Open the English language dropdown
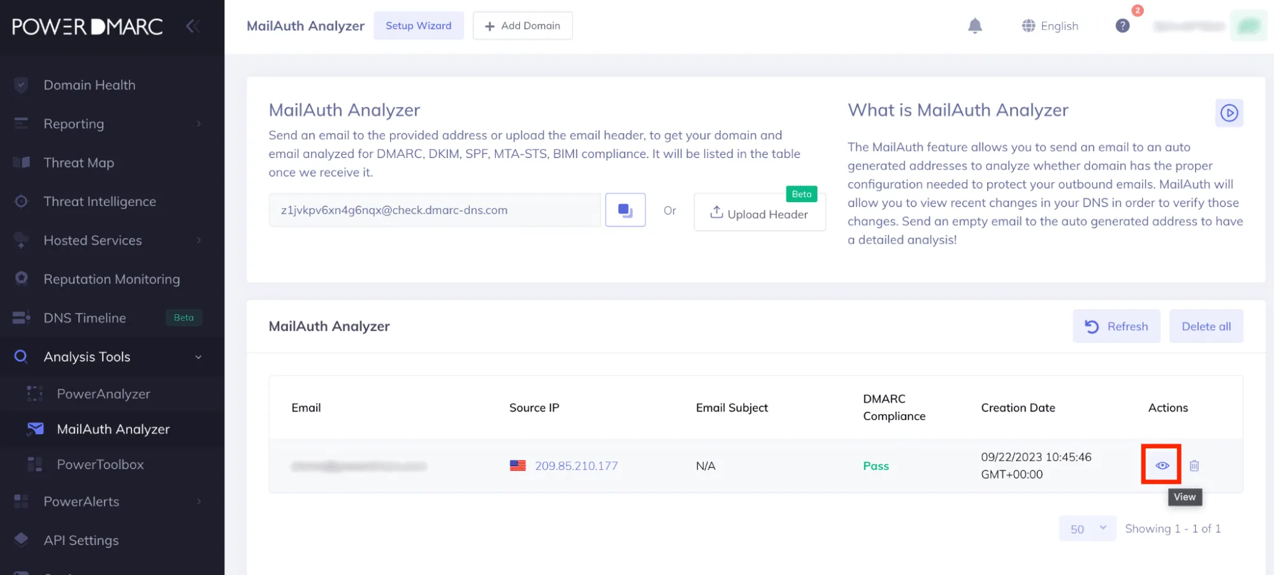Image resolution: width=1274 pixels, height=575 pixels. pos(1050,25)
